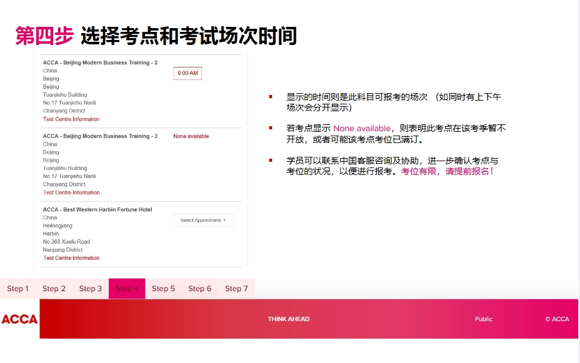Click the 'ACCA - Beijing Modern Business Training - 2' heading
The image size is (580, 363).
click(x=100, y=63)
